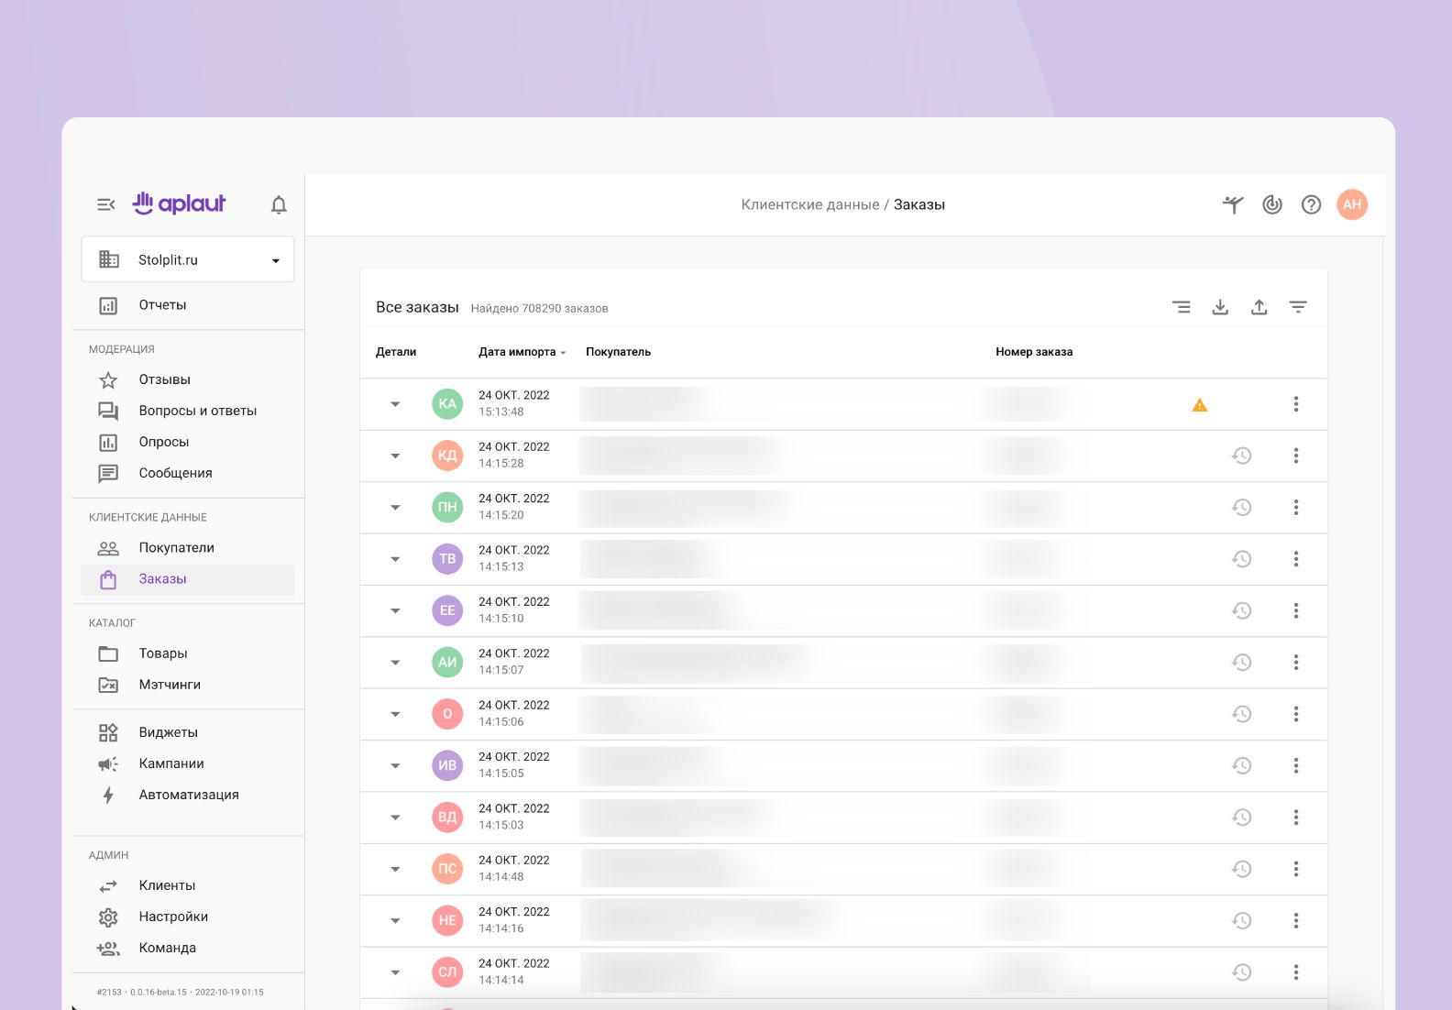Click the warning triangle on KA order

[x=1199, y=405]
